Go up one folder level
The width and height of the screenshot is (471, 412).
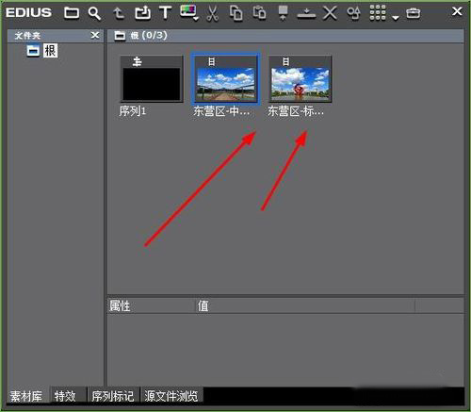119,13
